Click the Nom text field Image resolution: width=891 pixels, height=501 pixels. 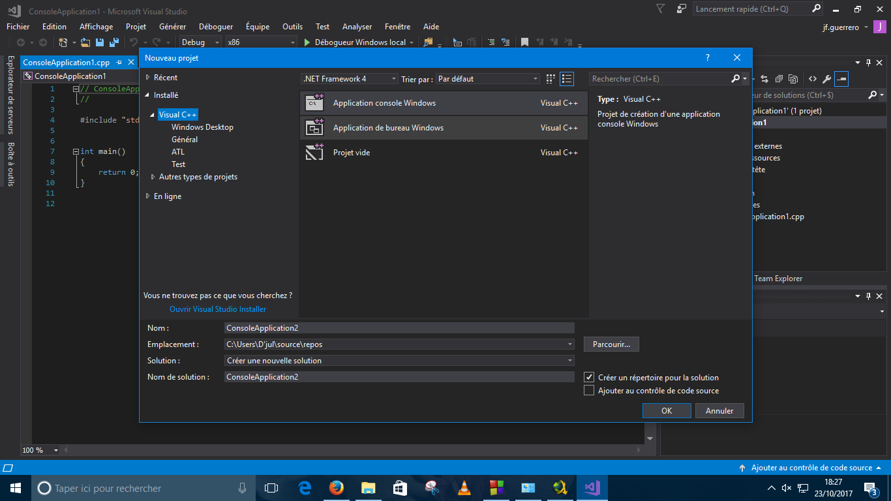coord(399,328)
